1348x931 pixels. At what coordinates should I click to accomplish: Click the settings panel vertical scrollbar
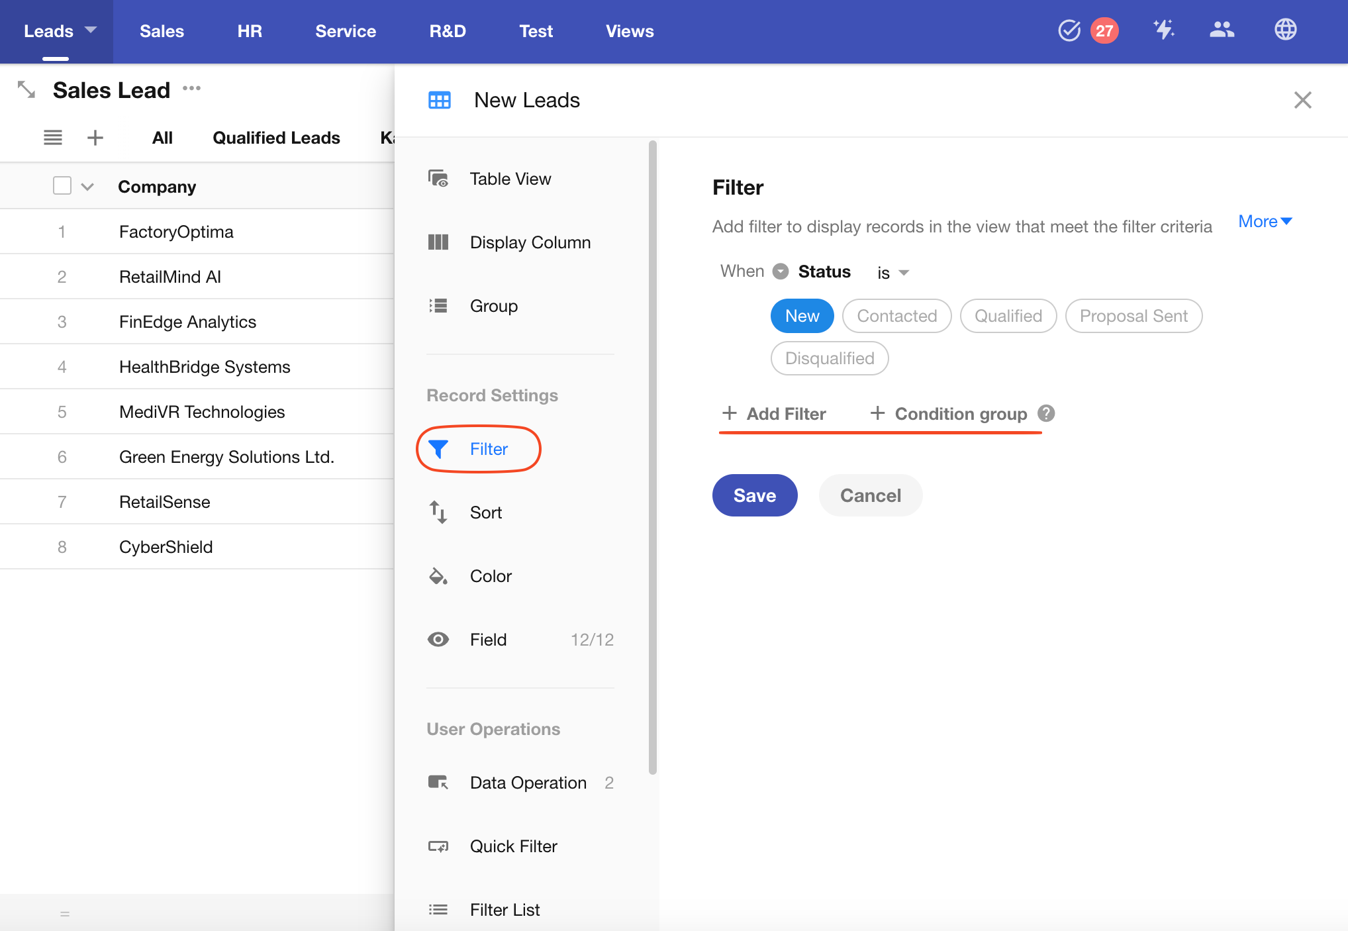[x=653, y=457]
